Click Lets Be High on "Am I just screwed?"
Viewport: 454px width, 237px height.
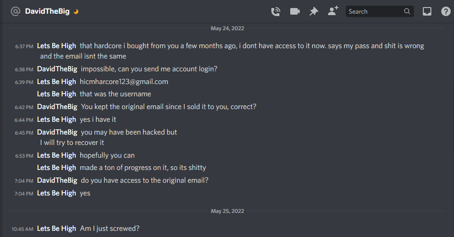coord(56,228)
